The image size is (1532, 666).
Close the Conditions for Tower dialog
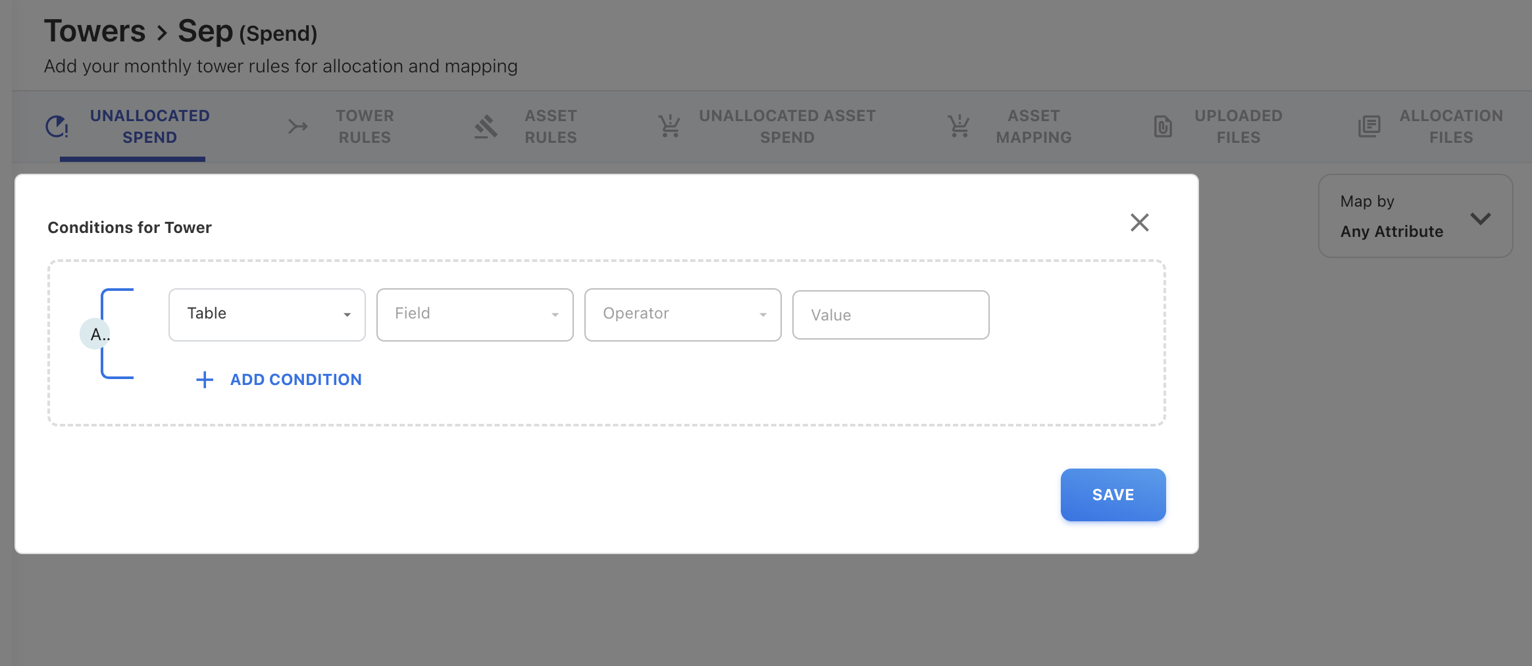(x=1139, y=222)
